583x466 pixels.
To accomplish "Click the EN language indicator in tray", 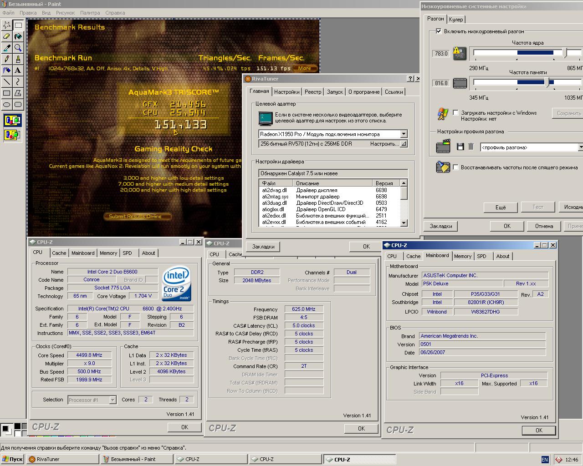I will (545, 460).
